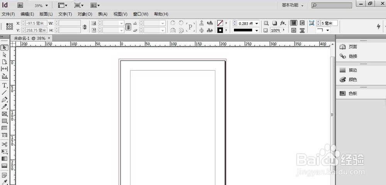Image resolution: width=386 pixels, height=185 pixels.
Task: Select the Scissors tool
Action: pyautogui.click(x=4, y=144)
